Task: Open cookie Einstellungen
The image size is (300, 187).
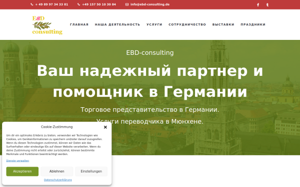Action: click(x=91, y=172)
